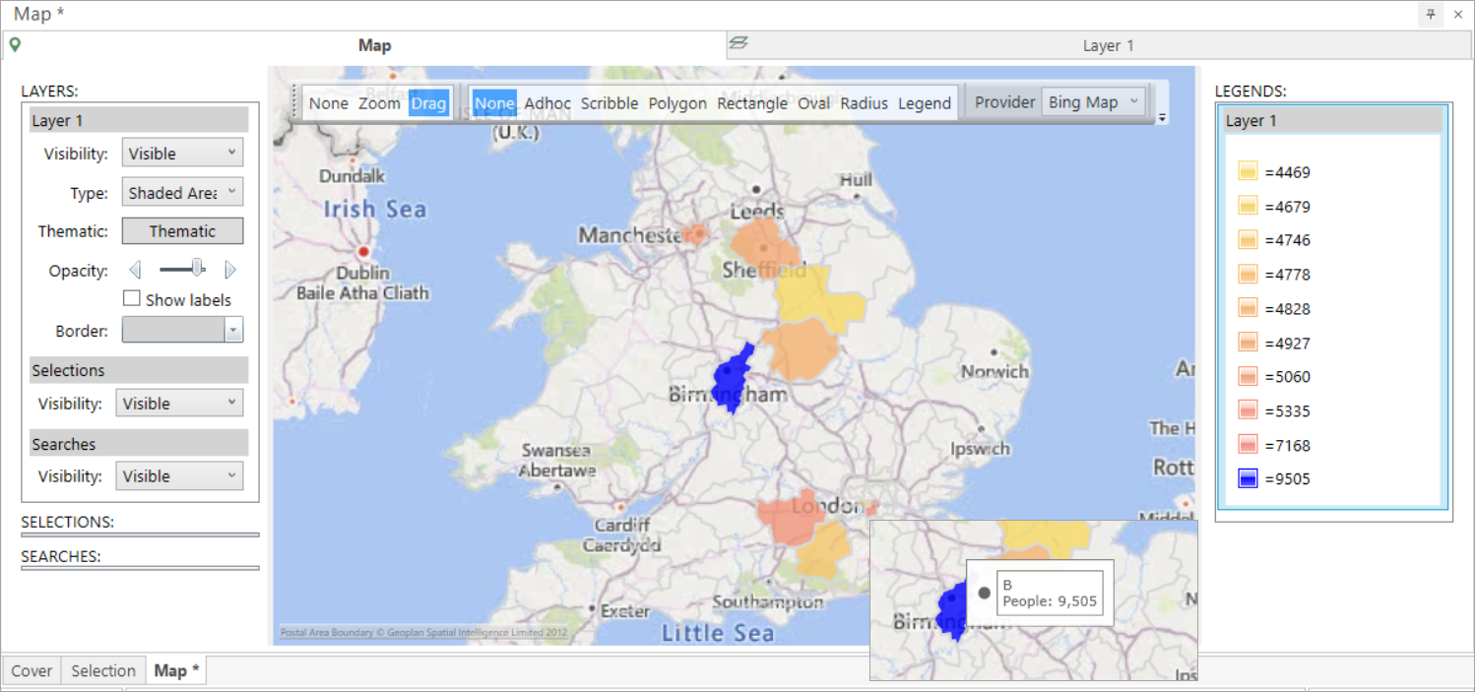Choose the Radius selection tool
The height and width of the screenshot is (692, 1475).
pos(865,103)
